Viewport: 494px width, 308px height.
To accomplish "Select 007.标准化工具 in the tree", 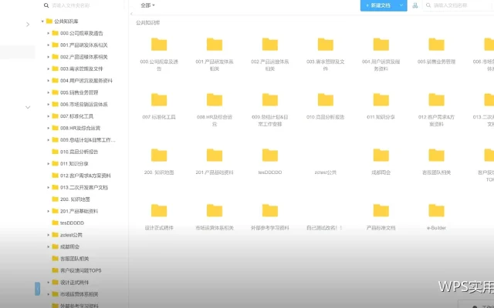I will click(x=76, y=116).
